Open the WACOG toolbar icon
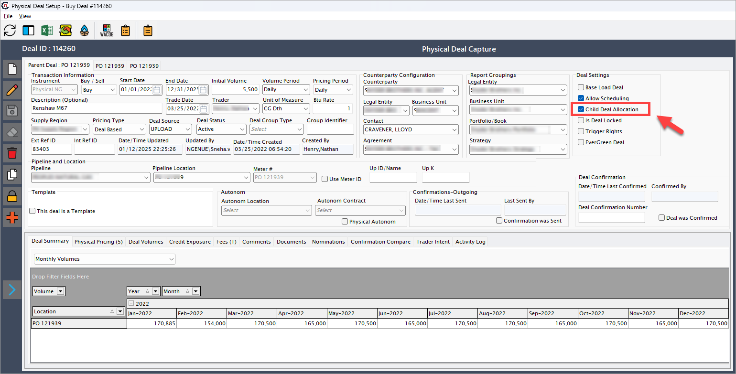 (107, 31)
